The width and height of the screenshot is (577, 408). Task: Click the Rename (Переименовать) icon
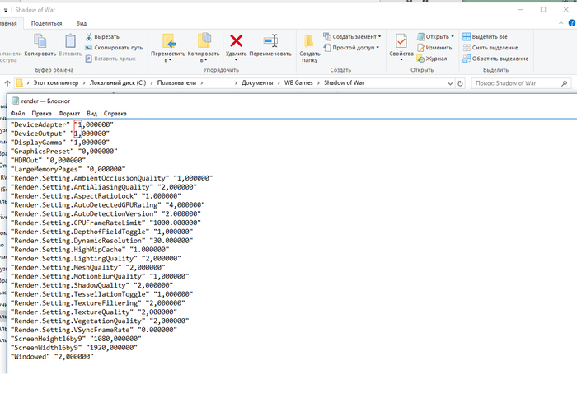(270, 41)
